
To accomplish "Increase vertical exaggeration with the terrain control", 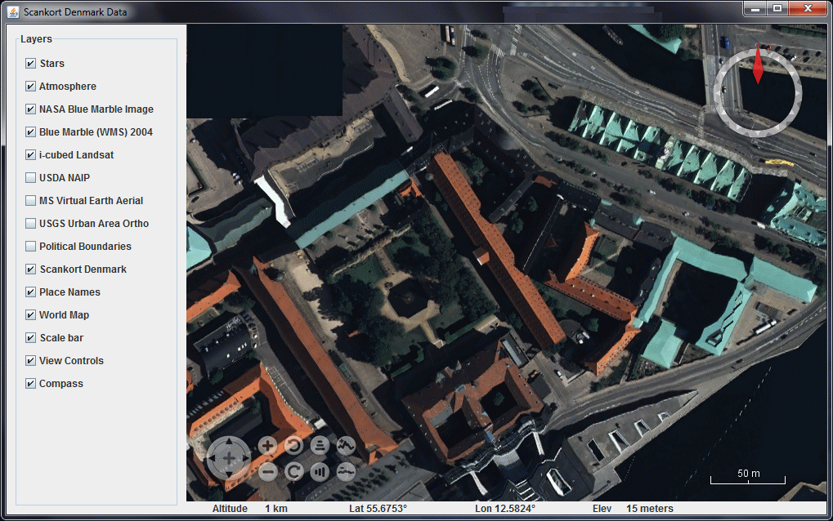I will pos(346,446).
